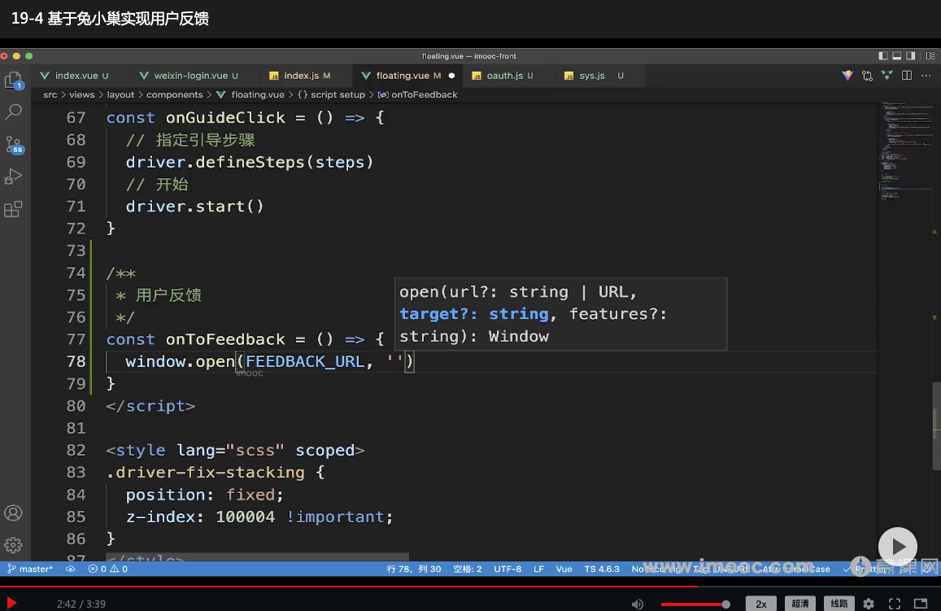Open changes with the compare arrows icon
Viewport: 941px width, 611px height.
point(867,76)
